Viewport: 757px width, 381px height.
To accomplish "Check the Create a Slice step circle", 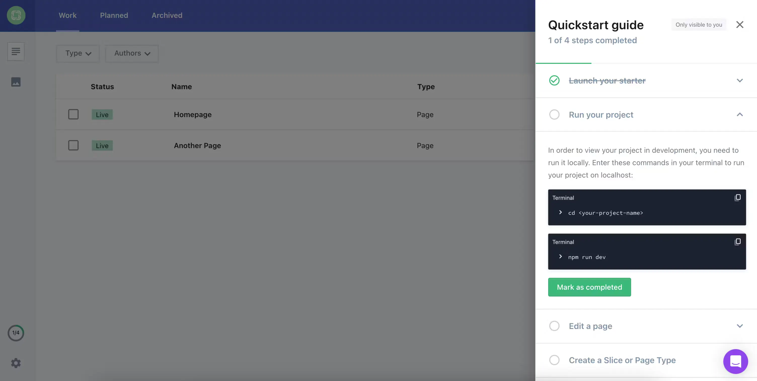I will (554, 360).
